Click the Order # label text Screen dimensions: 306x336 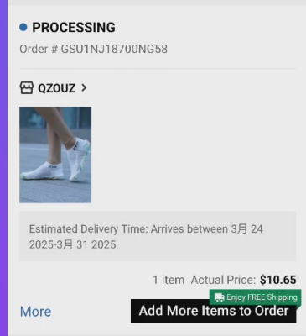(39, 49)
